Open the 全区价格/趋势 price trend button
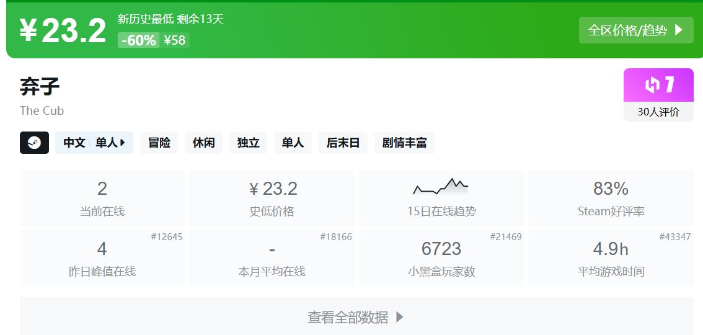This screenshot has width=703, height=335. coord(636,30)
